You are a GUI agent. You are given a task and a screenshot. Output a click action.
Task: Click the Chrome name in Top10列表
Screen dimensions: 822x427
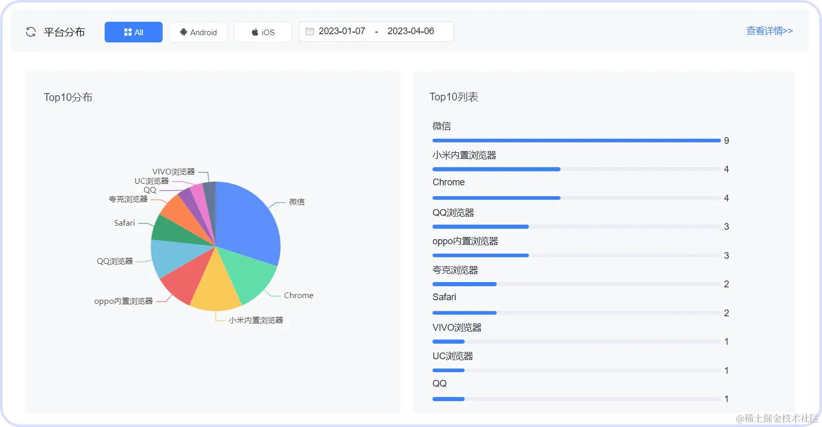coord(449,182)
